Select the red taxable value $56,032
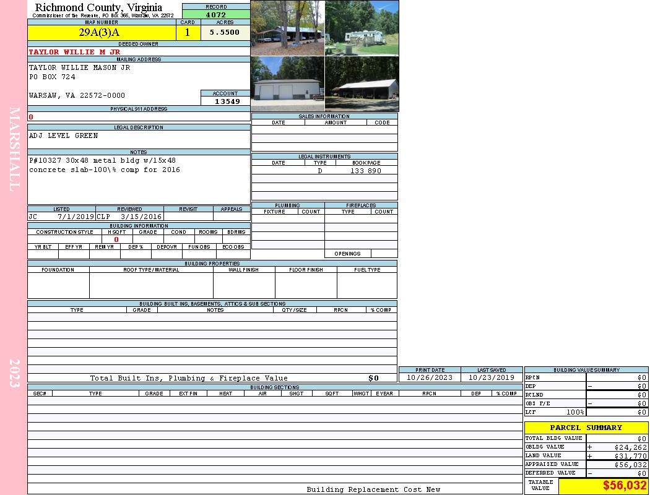The image size is (650, 495). (x=625, y=486)
